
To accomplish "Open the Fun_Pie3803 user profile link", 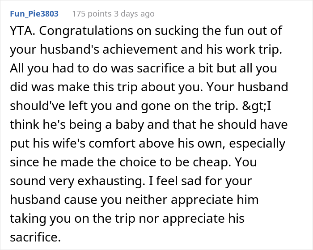I will (34, 13).
